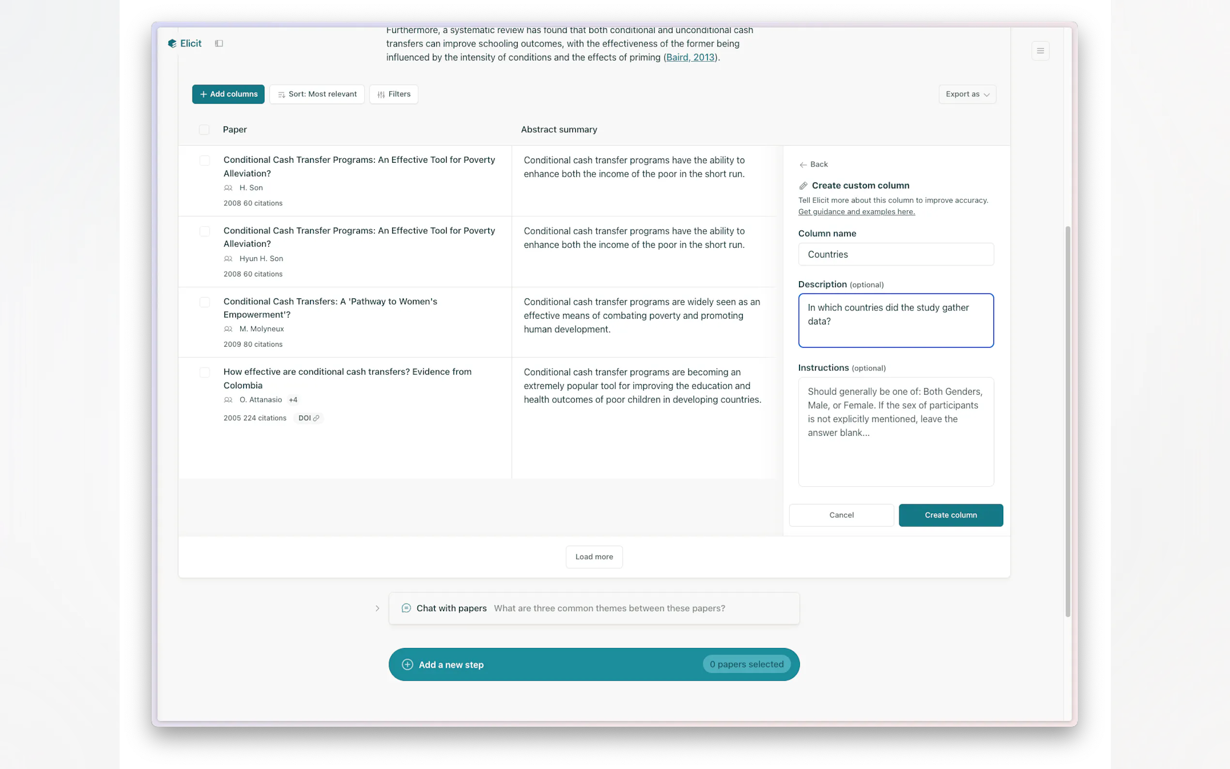Click the +4 additional authors badge
Viewport: 1230px width, 769px height.
tap(293, 400)
